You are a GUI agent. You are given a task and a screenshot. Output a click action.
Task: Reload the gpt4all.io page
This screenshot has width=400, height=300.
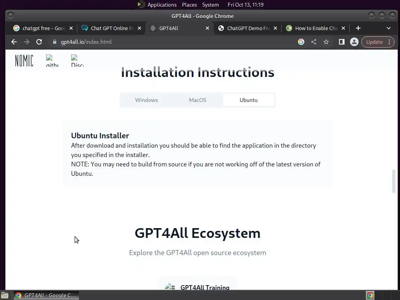(x=39, y=42)
